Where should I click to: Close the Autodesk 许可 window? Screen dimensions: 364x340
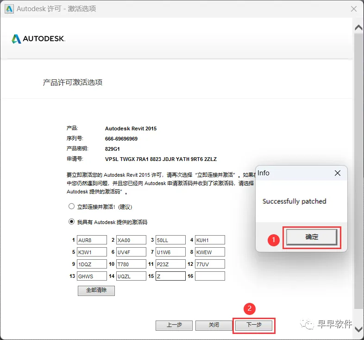point(354,9)
